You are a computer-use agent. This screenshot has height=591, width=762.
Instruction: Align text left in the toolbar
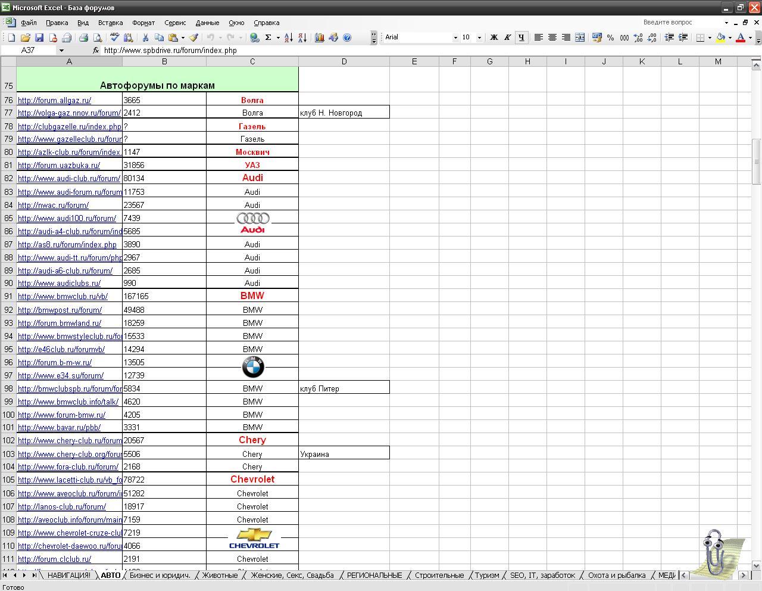[x=539, y=38]
